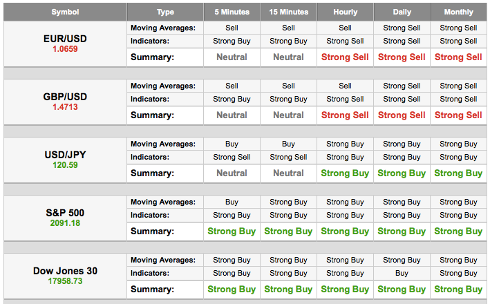Image resolution: width=490 pixels, height=304 pixels.
Task: Open the Dow Jones 30 symbol
Action: [65, 271]
